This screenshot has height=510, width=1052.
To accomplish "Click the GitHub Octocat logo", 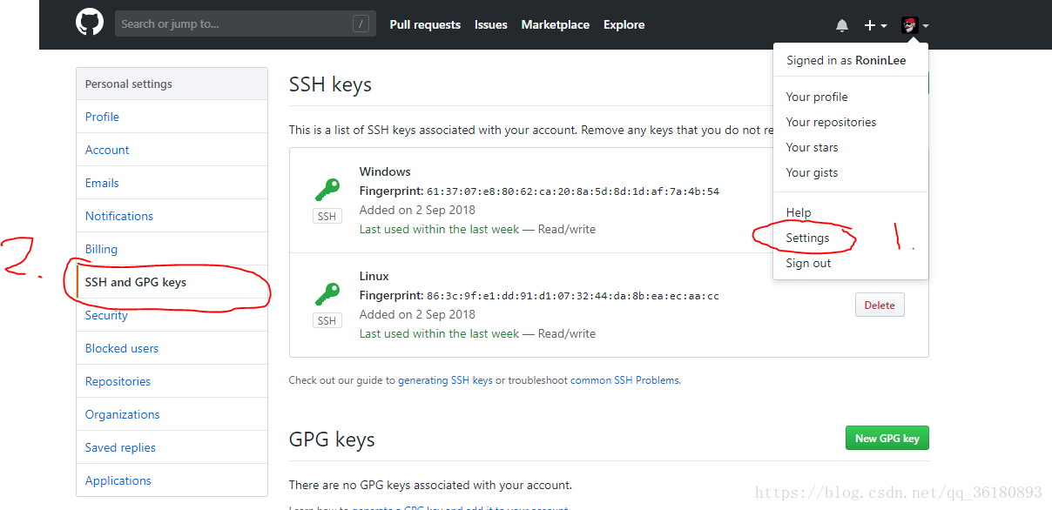I will [90, 23].
